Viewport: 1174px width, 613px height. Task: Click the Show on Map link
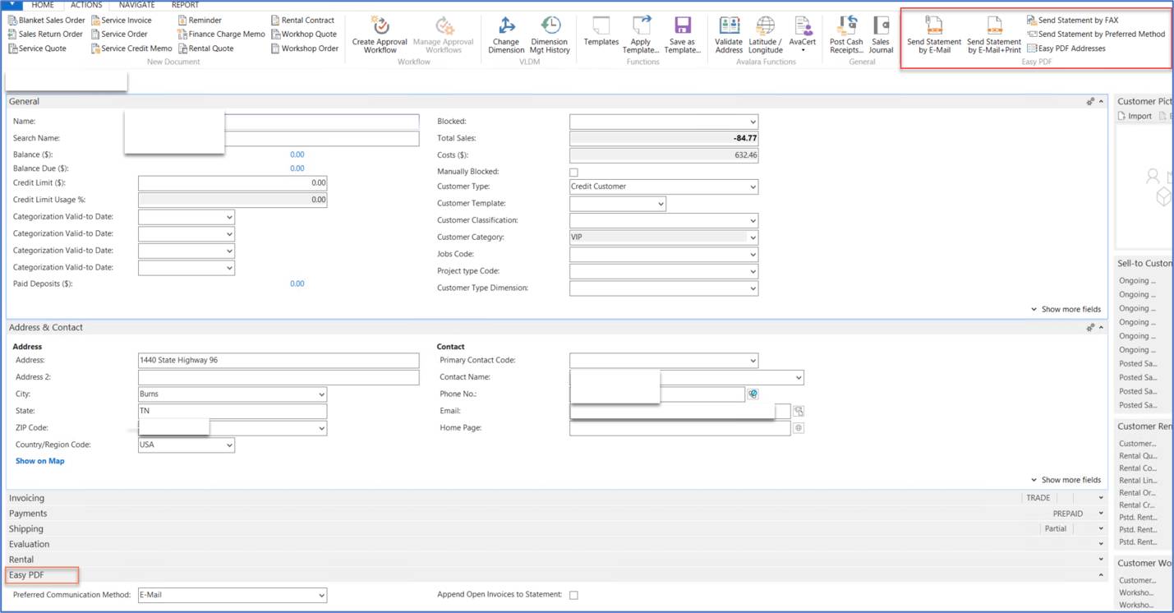39,461
